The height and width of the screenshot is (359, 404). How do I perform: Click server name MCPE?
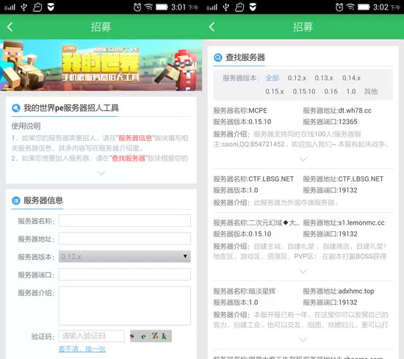(x=258, y=110)
